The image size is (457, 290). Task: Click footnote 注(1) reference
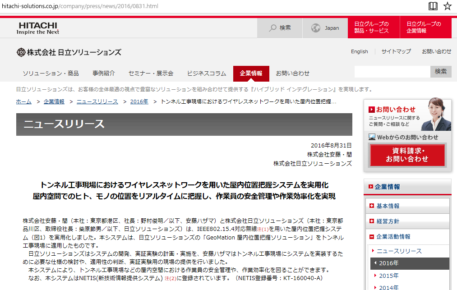coord(263,230)
